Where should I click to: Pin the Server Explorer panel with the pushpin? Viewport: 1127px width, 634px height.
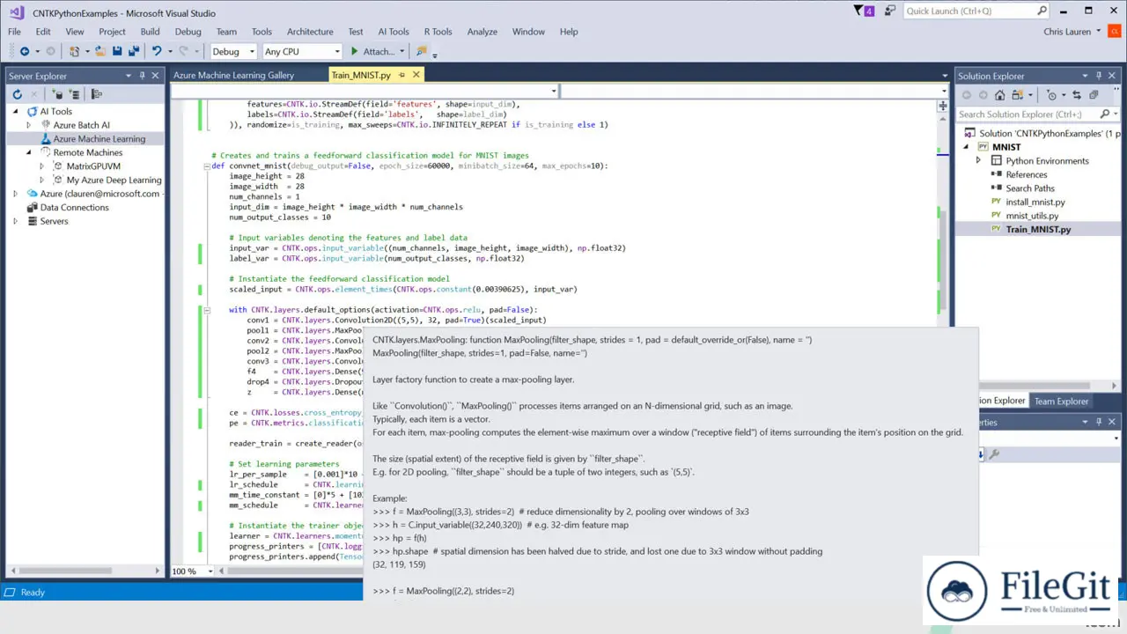pyautogui.click(x=142, y=76)
